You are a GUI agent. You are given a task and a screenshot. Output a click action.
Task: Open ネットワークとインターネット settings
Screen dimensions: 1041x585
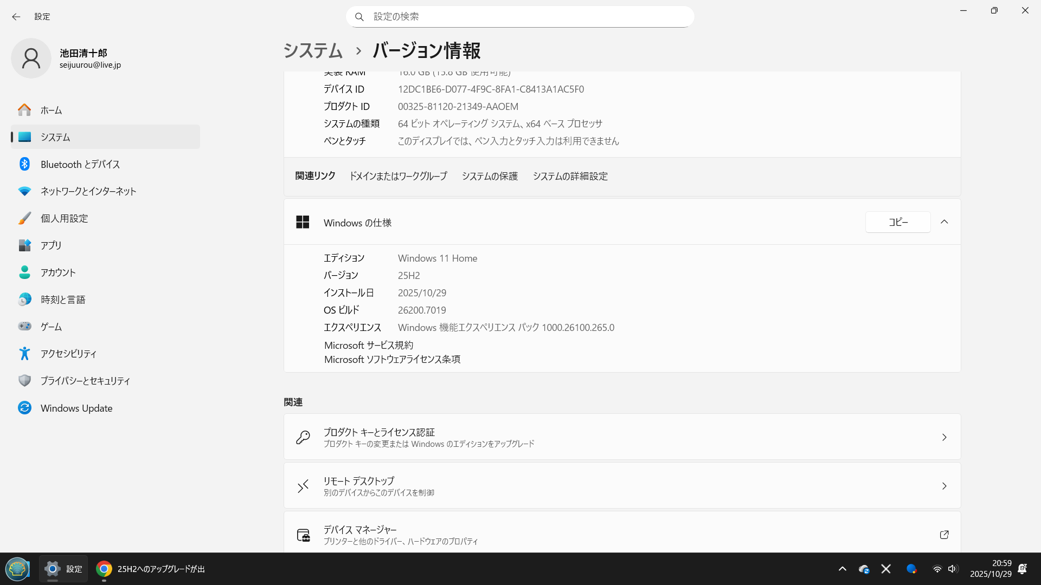coord(105,191)
